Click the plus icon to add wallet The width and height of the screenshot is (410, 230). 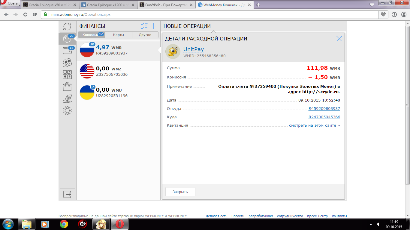pyautogui.click(x=153, y=26)
